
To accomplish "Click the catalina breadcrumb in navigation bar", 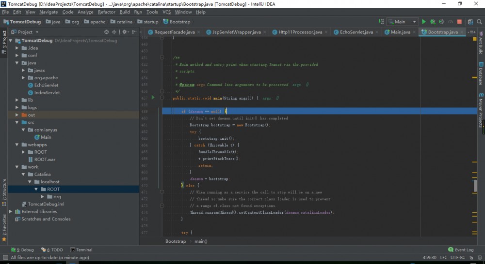I will 121,22.
